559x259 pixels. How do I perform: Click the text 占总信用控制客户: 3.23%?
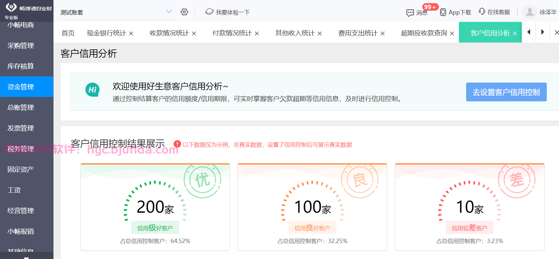[470, 241]
